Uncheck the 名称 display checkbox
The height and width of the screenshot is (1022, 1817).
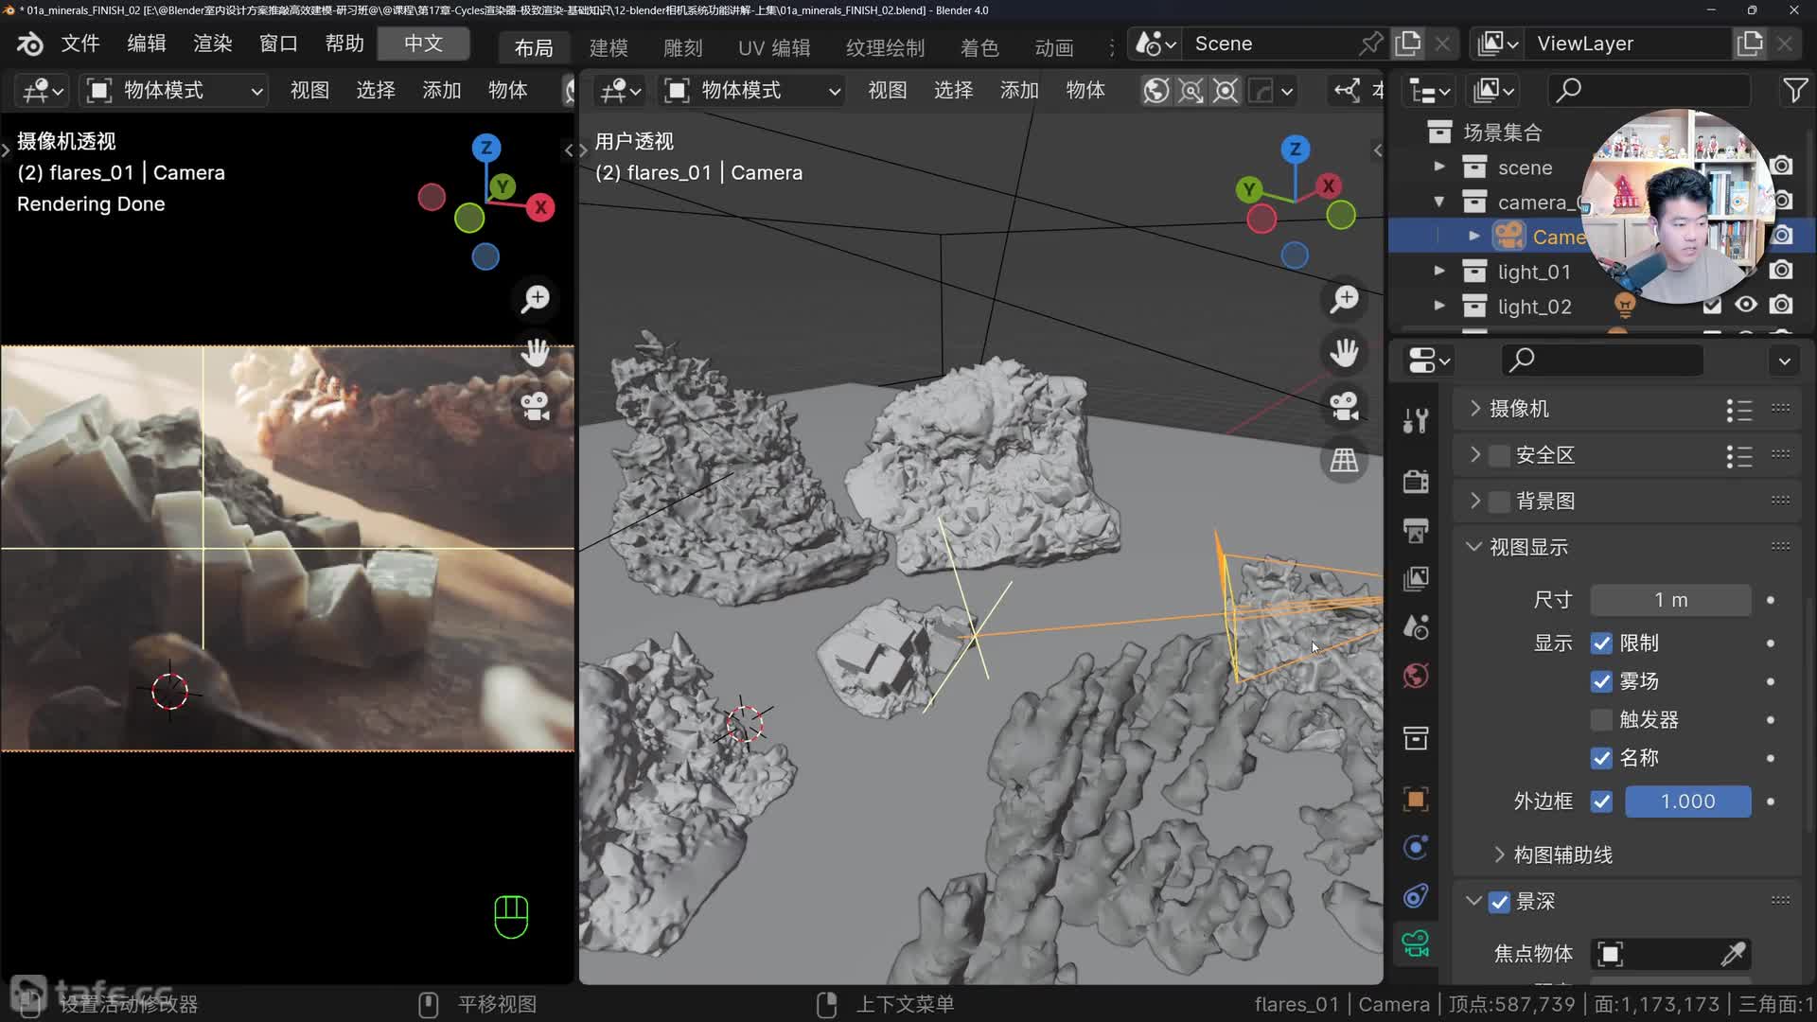tap(1601, 758)
